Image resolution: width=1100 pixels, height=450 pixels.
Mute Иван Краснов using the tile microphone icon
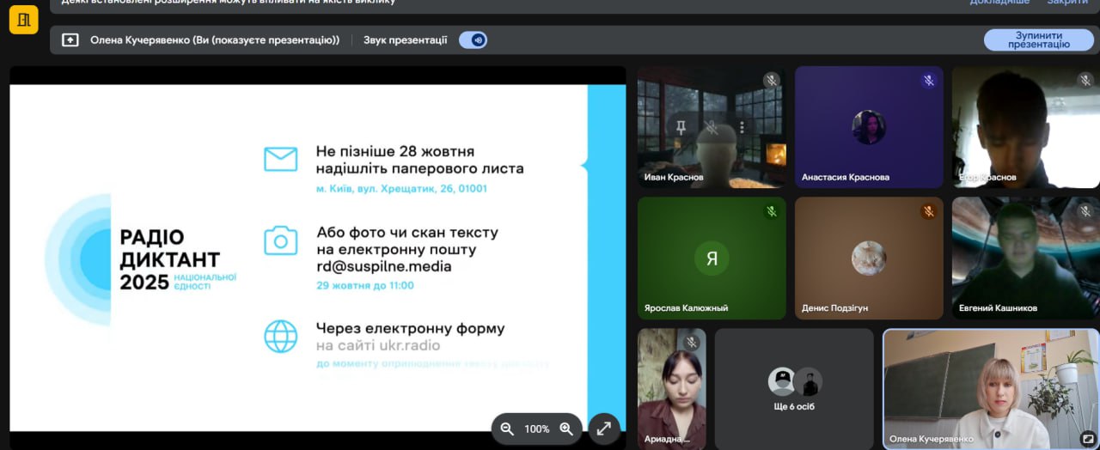pos(712,127)
